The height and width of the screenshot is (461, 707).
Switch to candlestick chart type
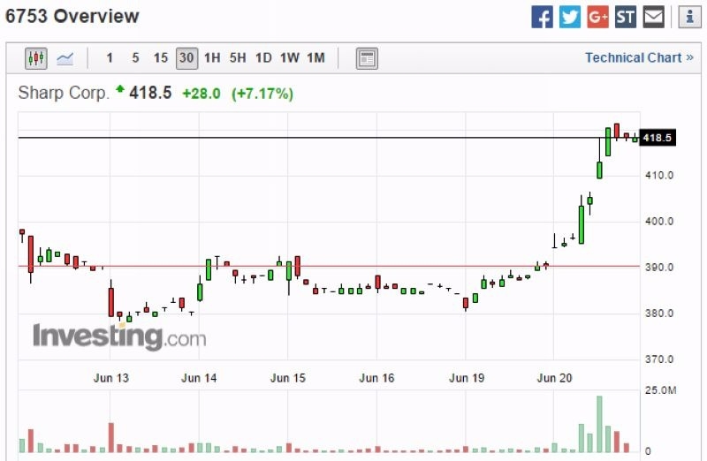[x=36, y=58]
